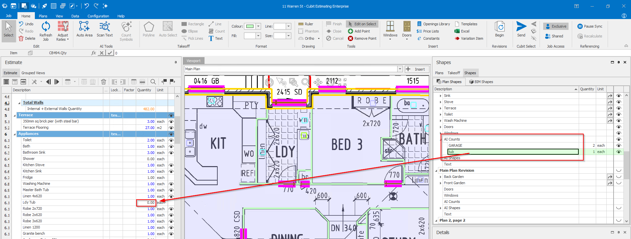This screenshot has height=239, width=631.
Task: Open the Windows insert gallery
Action: tap(390, 31)
